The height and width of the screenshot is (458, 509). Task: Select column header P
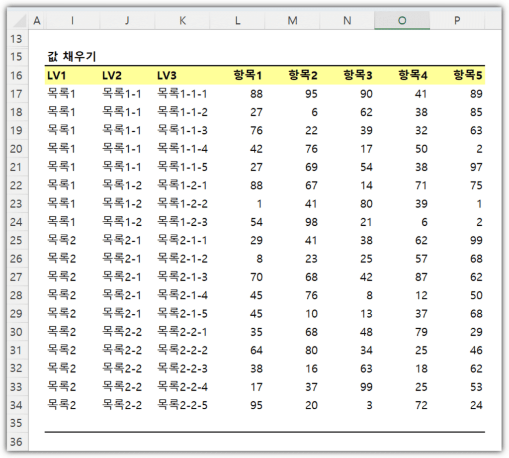coord(457,21)
